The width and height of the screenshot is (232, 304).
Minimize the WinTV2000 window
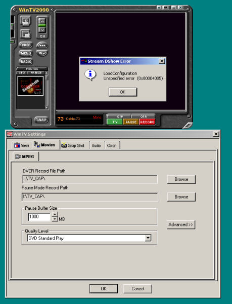(x=174, y=8)
